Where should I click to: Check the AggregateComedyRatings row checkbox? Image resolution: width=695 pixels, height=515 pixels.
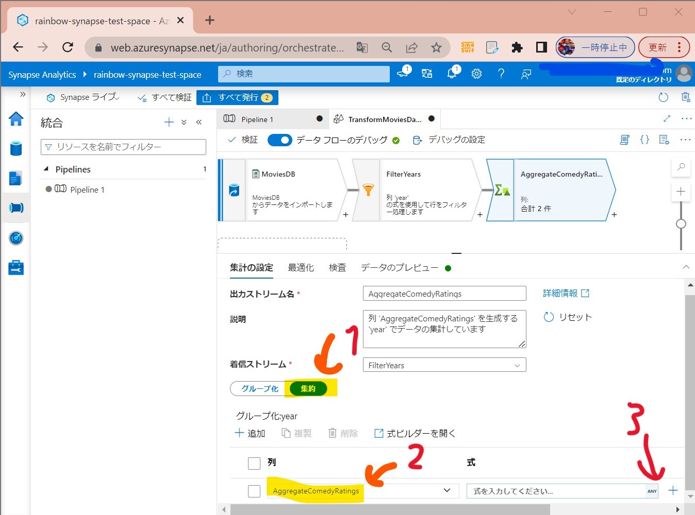pos(254,491)
